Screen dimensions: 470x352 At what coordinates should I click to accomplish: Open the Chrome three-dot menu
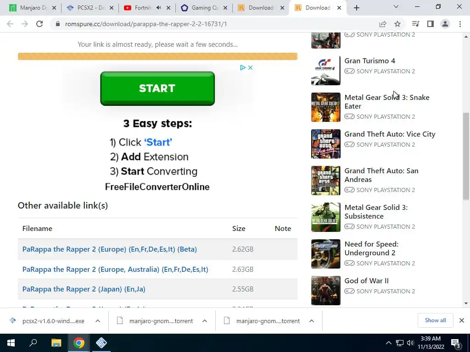[460, 24]
